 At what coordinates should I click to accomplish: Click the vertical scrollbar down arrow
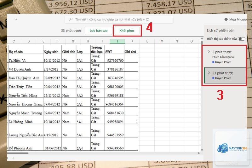point(202,150)
